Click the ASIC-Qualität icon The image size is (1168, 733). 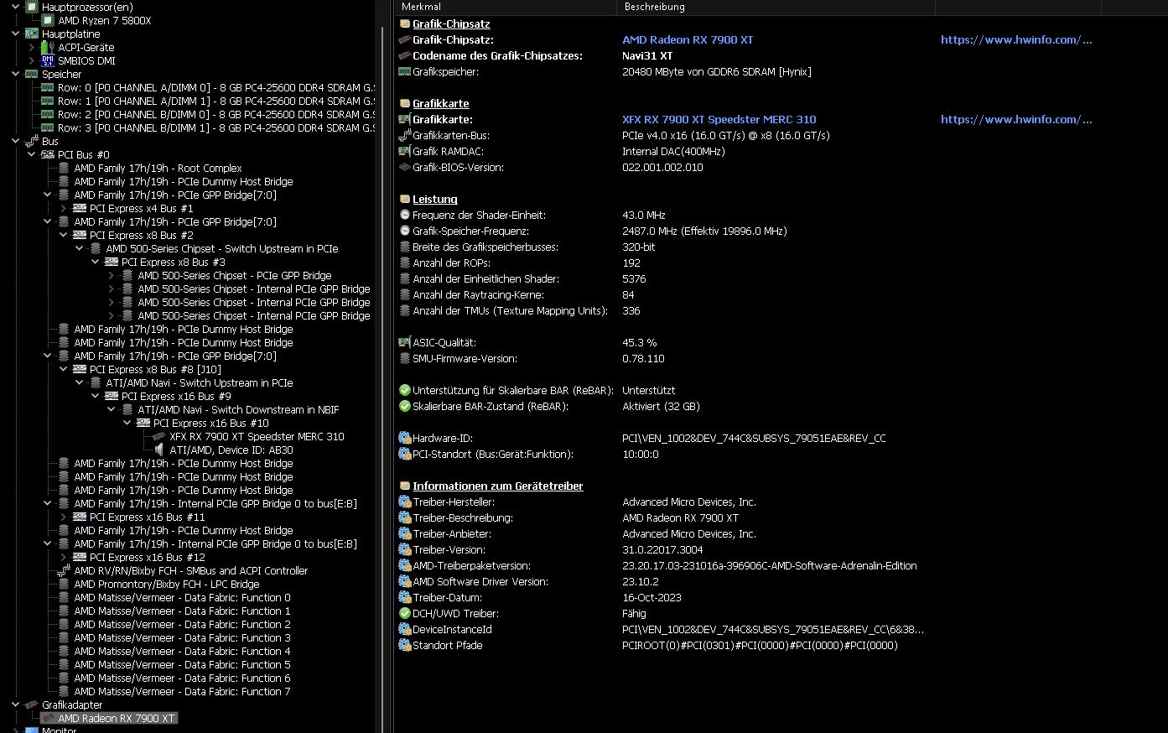[405, 342]
